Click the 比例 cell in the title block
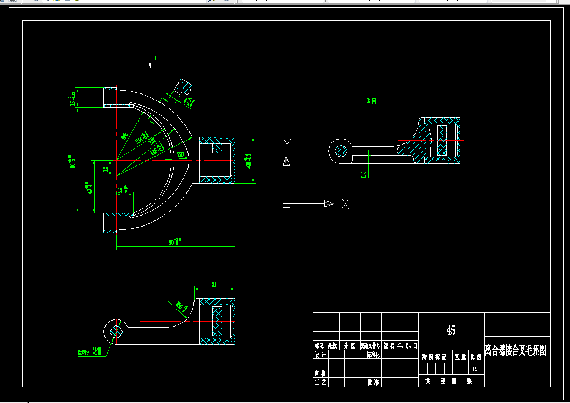The width and height of the screenshot is (570, 403). pyautogui.click(x=475, y=357)
